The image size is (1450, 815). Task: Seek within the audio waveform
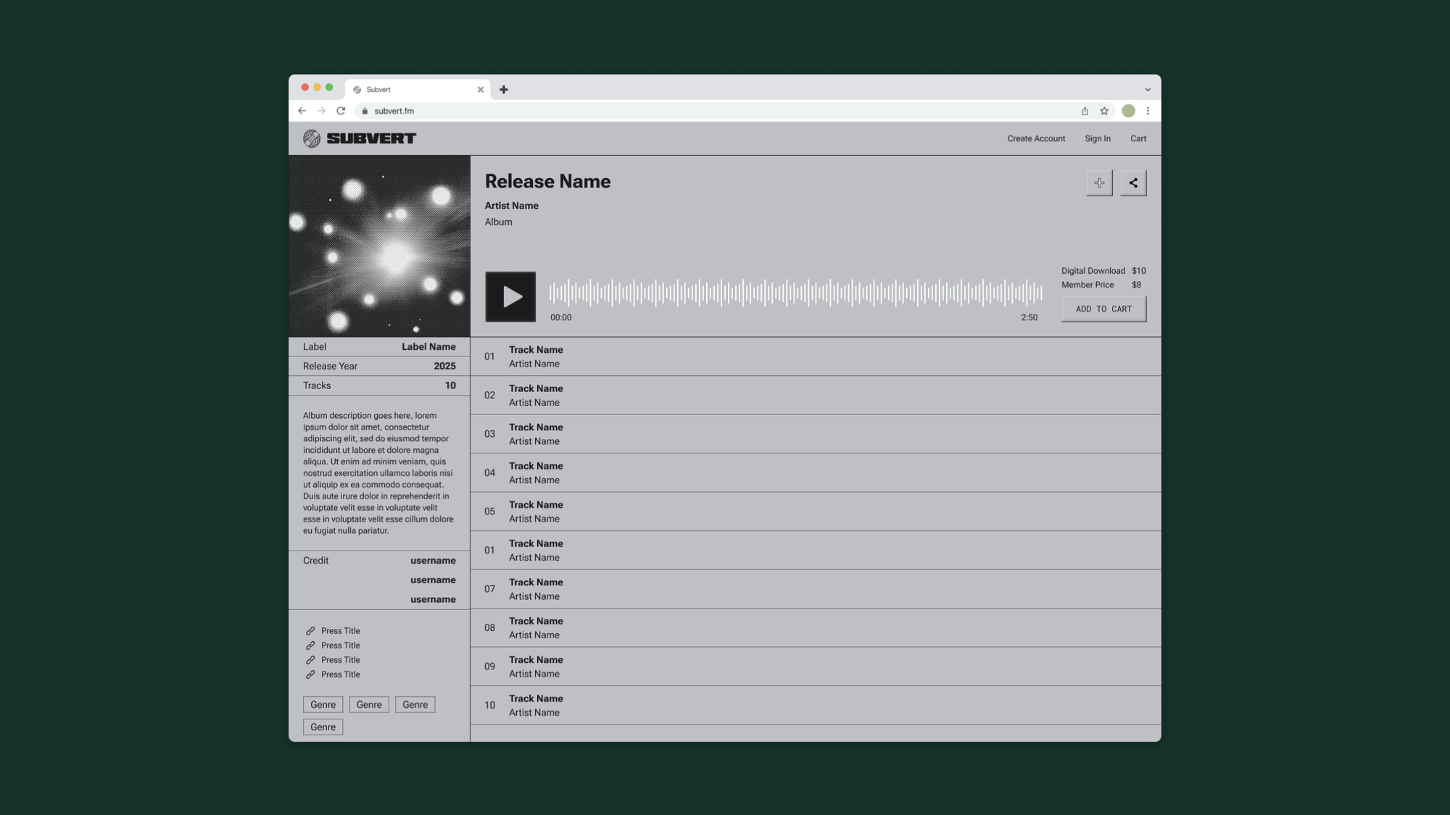pyautogui.click(x=795, y=293)
